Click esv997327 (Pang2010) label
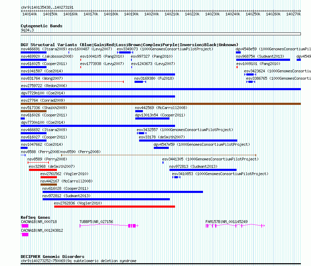 152,56
